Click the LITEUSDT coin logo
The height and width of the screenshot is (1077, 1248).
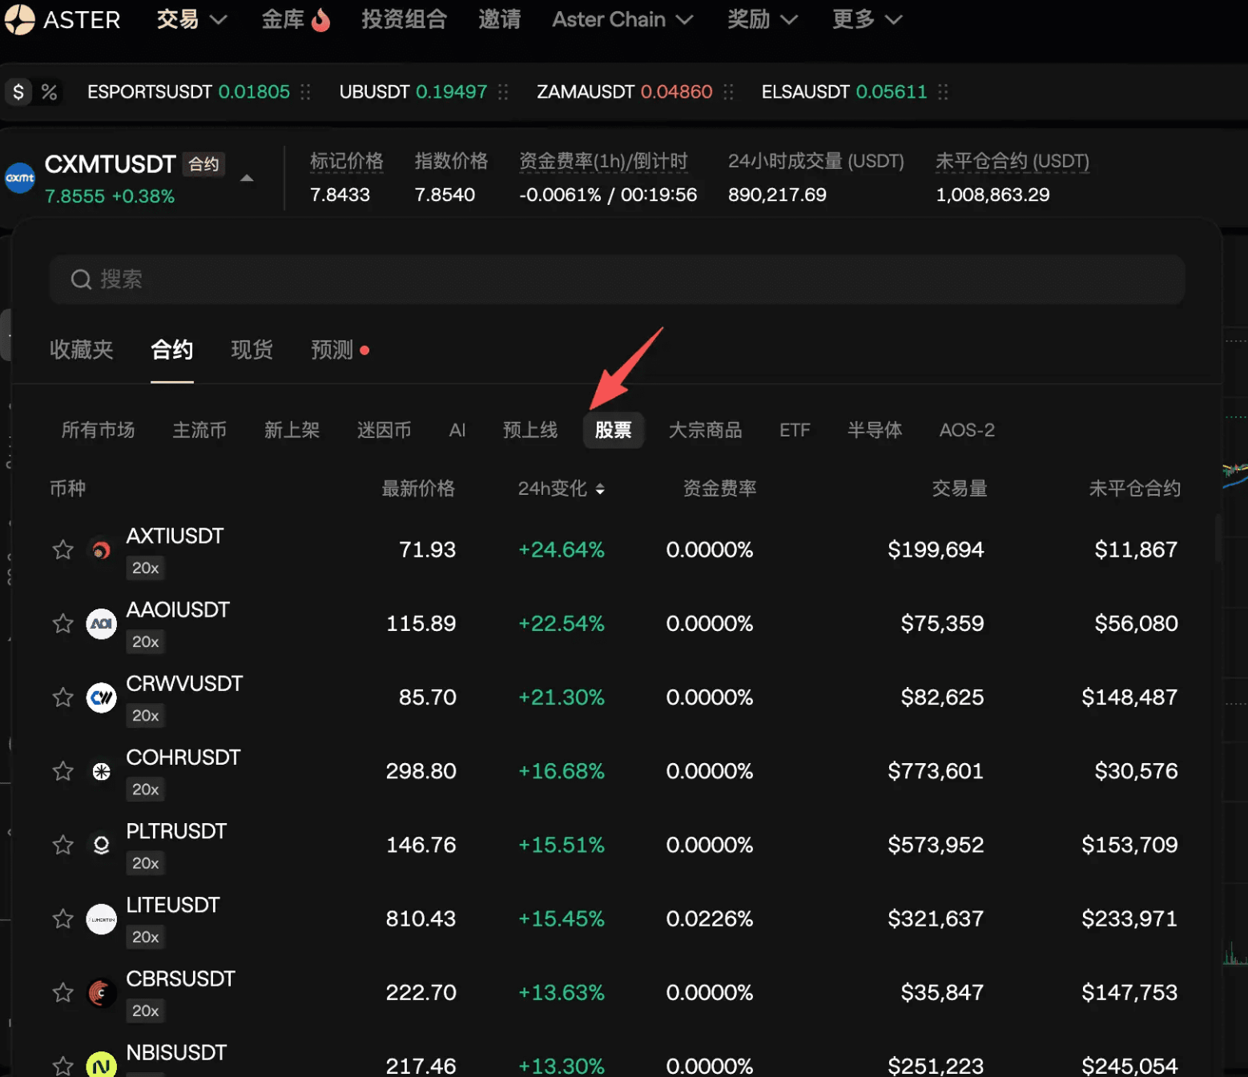(x=101, y=918)
